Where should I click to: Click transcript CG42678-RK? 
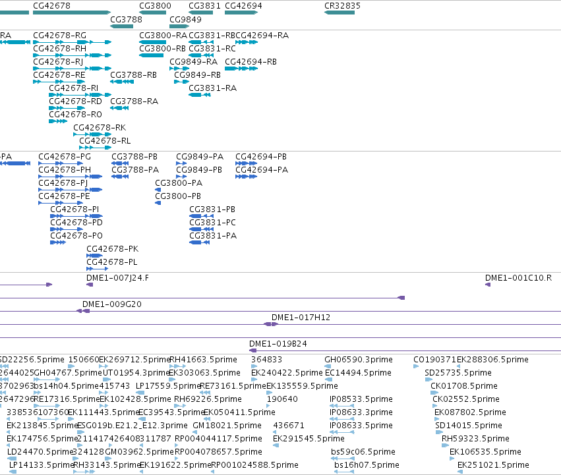[92, 134]
